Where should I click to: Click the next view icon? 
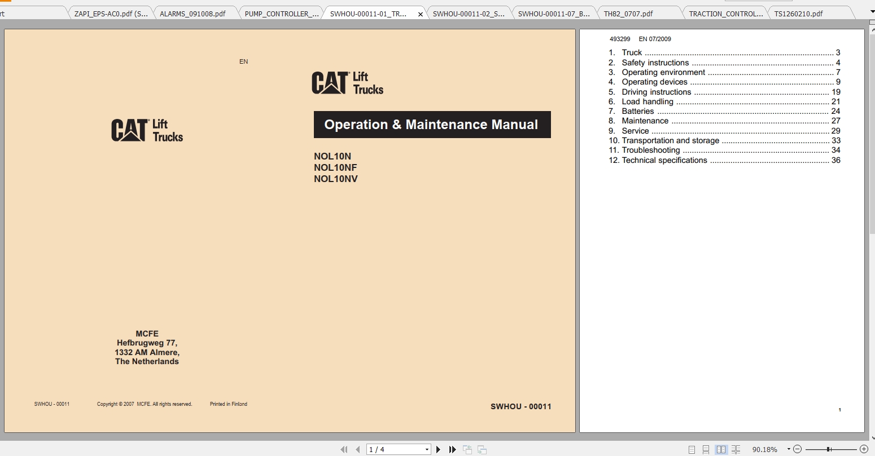click(x=482, y=449)
